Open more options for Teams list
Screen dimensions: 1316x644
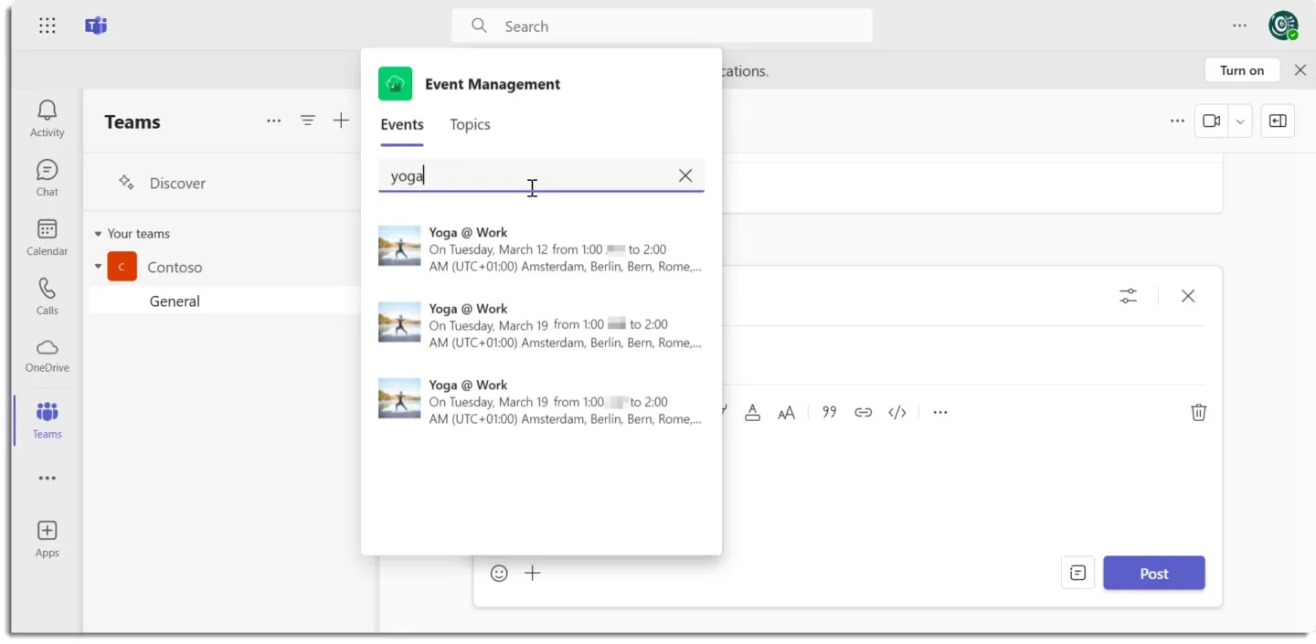(274, 121)
